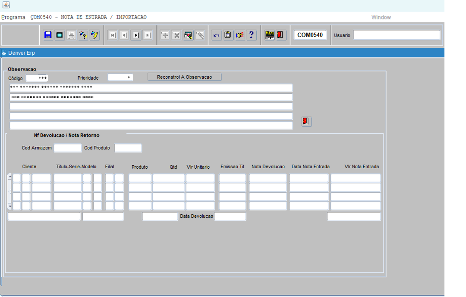Viewport: 466px width, 297px height.
Task: Jump to the last record
Action: pyautogui.click(x=148, y=35)
